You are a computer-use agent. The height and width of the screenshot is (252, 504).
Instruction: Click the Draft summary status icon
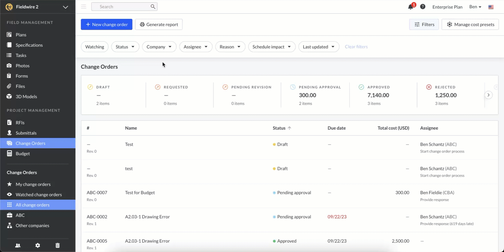point(90,87)
